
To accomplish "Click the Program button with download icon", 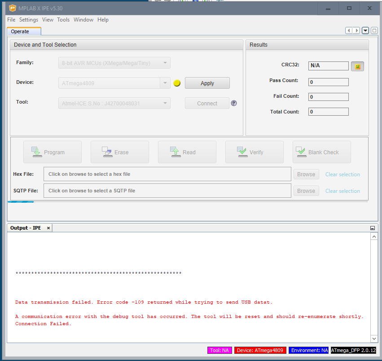I will tap(53, 152).
